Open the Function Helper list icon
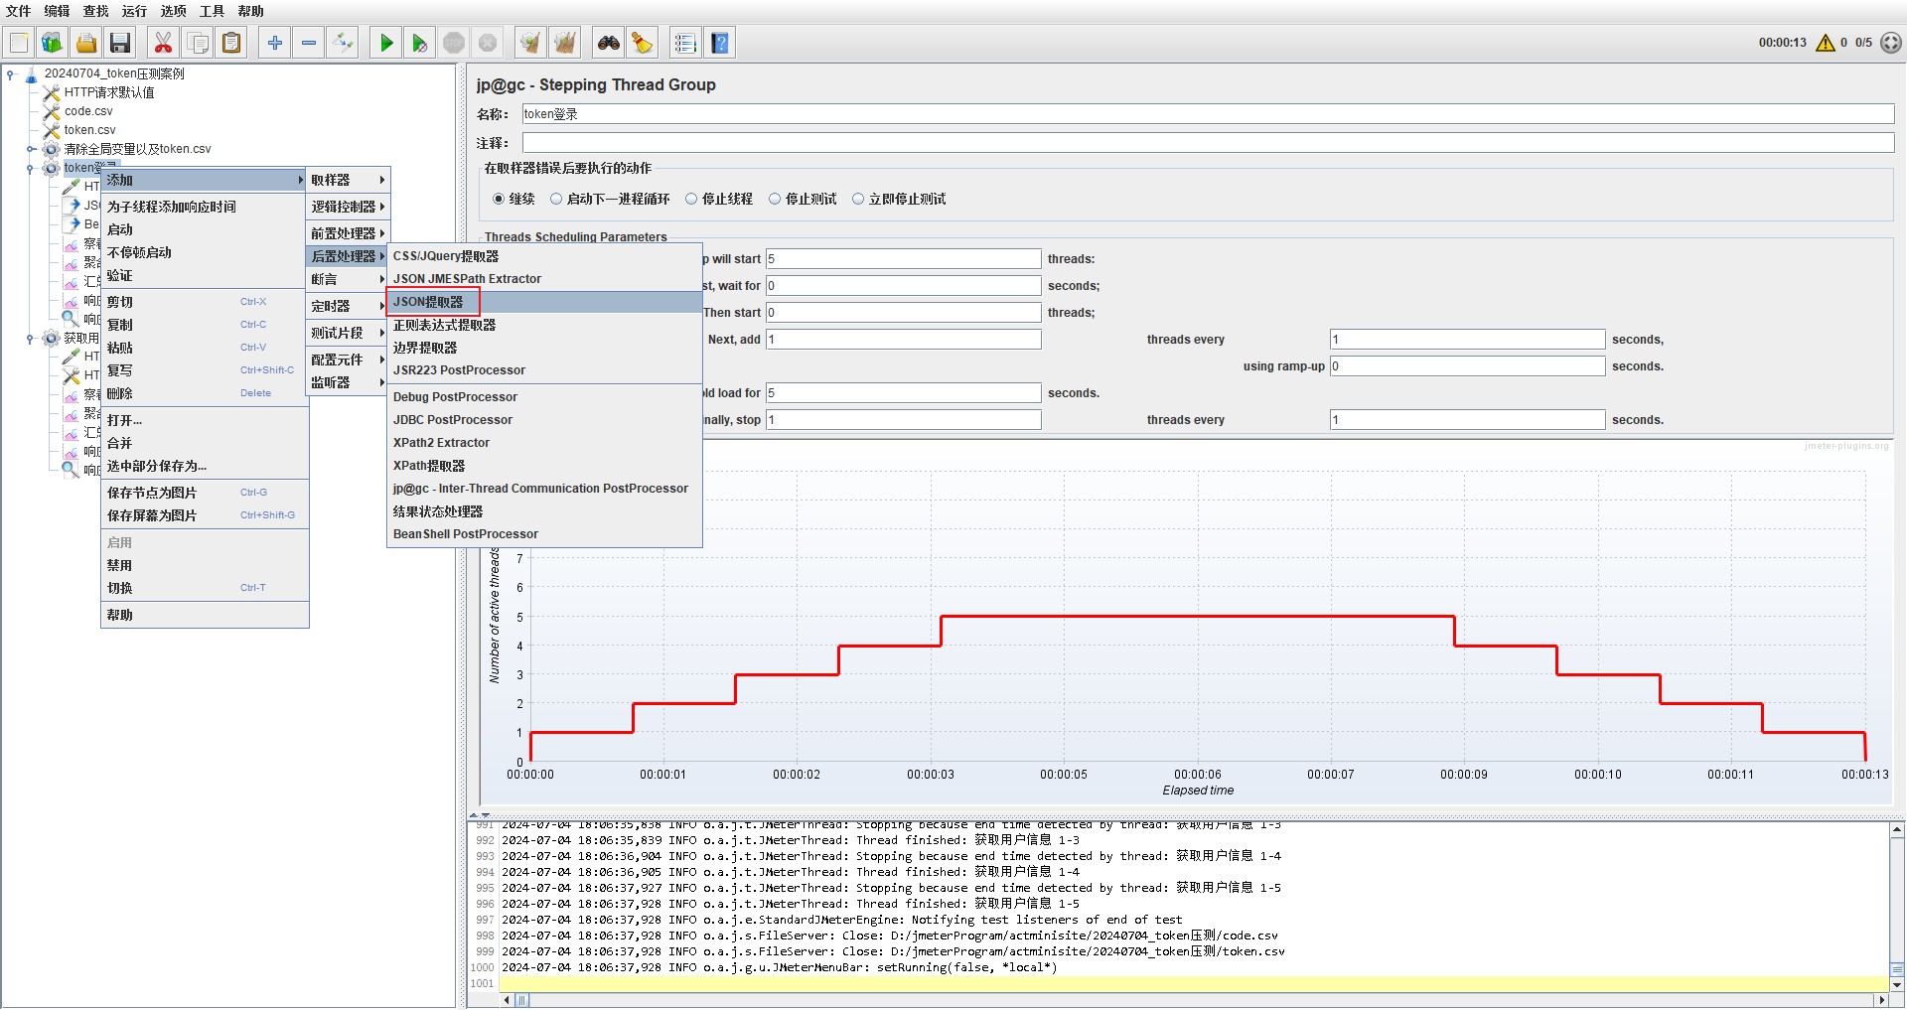 (x=685, y=43)
